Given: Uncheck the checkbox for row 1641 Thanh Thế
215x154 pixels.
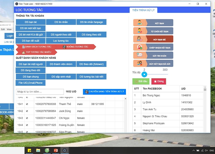Looking at the screenshot, I should point(27,104).
